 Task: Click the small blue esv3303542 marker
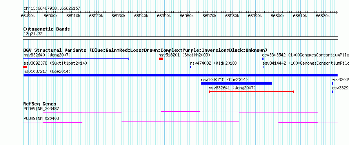click(263, 59)
